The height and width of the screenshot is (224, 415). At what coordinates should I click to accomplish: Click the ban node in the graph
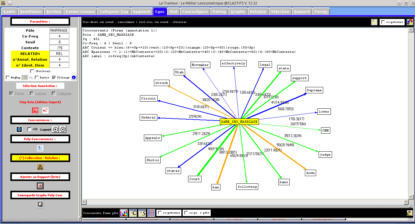click(216, 187)
